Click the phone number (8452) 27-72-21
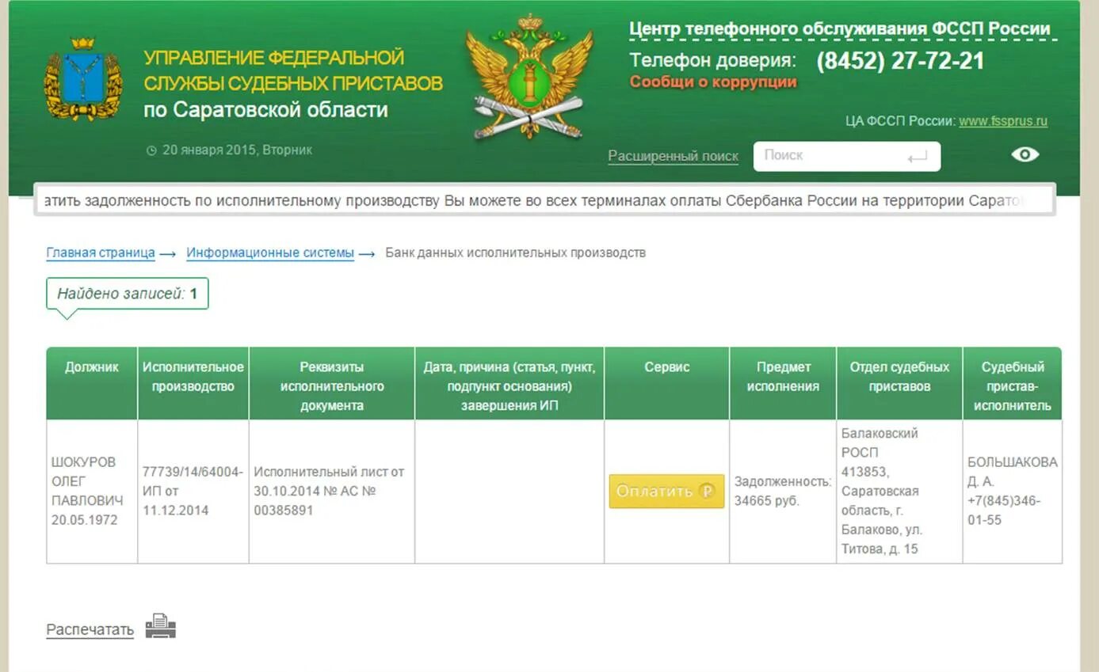The height and width of the screenshot is (672, 1099). [900, 61]
